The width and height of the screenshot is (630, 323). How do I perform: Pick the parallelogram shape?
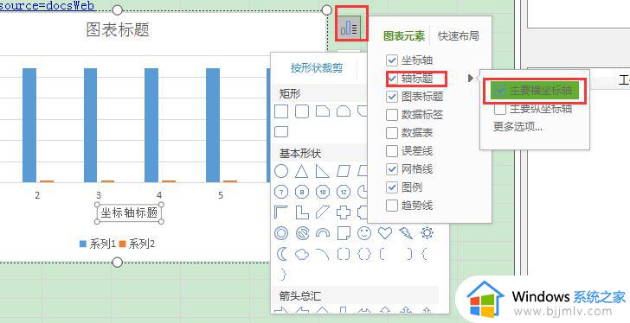[x=343, y=171]
